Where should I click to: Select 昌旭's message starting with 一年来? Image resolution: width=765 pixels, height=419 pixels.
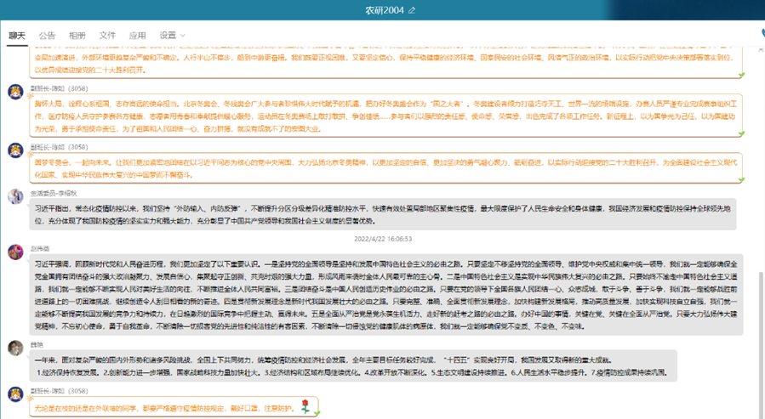click(340, 365)
